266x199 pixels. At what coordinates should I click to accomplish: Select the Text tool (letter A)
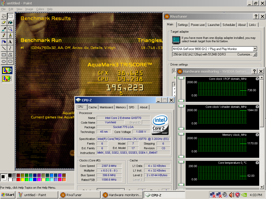(10, 42)
